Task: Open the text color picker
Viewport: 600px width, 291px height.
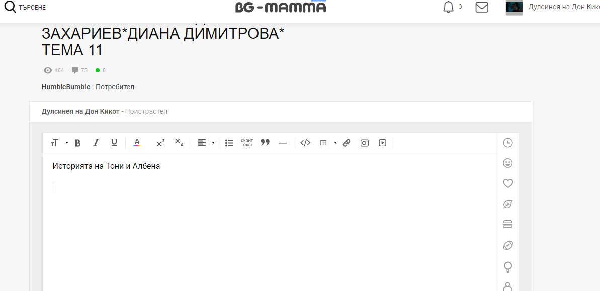Action: (x=136, y=143)
